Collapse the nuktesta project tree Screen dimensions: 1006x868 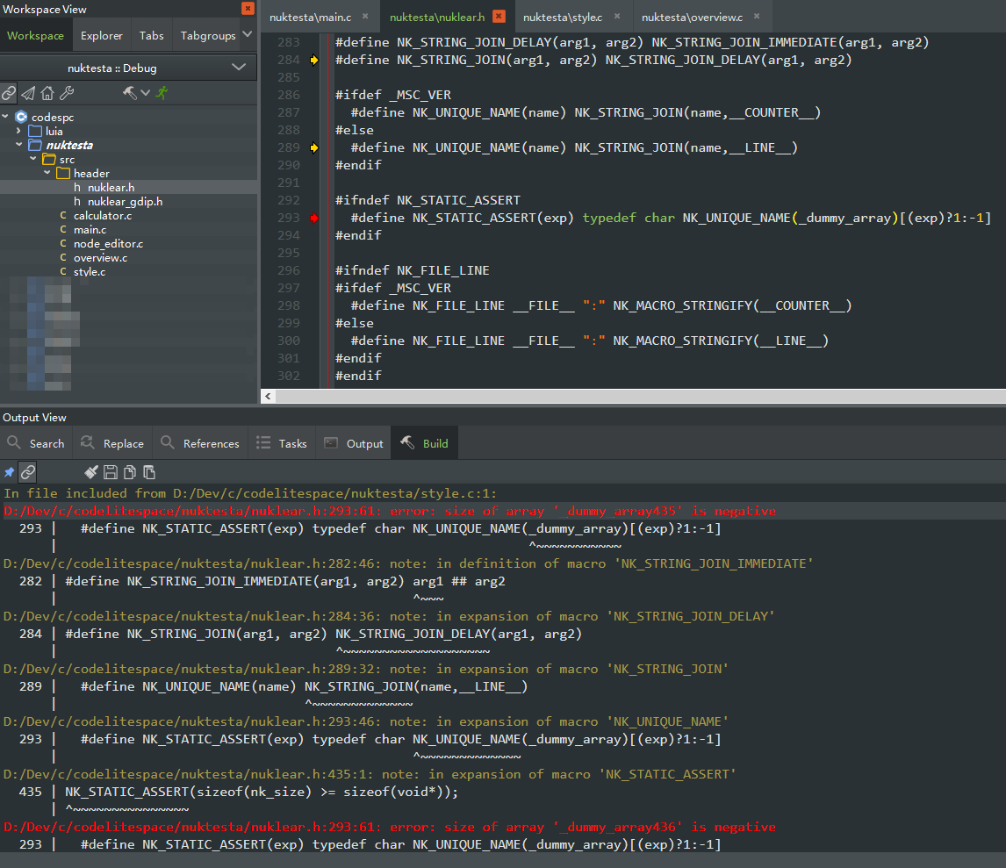pos(18,145)
